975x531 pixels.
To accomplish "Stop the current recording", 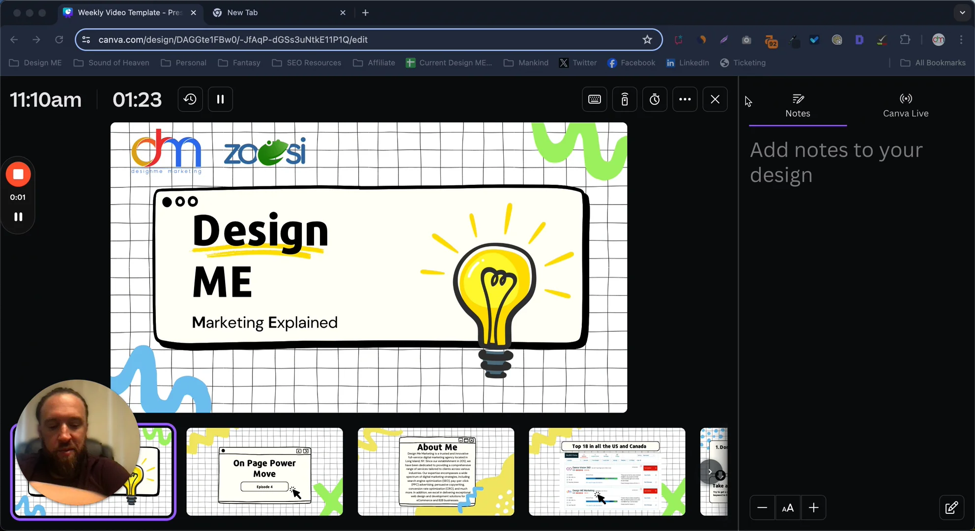I will (x=18, y=175).
